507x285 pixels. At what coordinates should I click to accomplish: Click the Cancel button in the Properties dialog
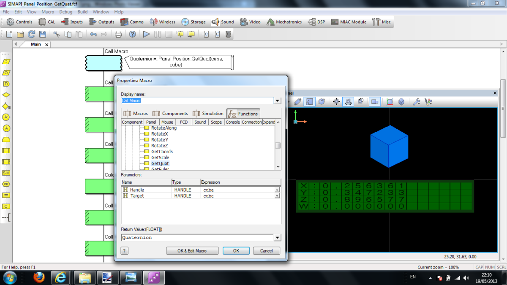(266, 250)
